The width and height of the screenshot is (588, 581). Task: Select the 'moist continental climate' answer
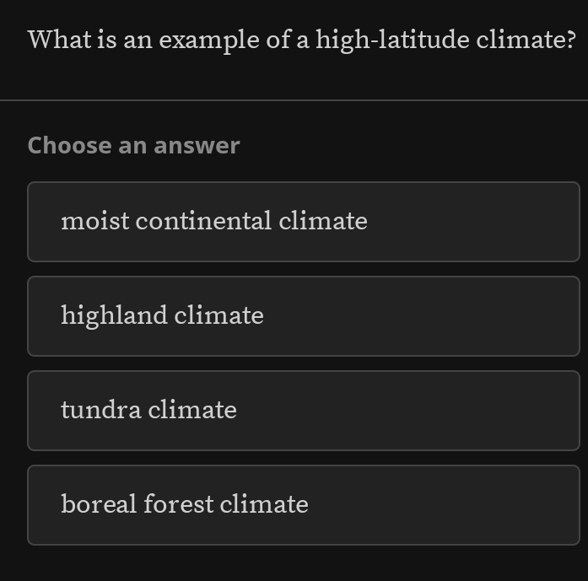point(303,222)
